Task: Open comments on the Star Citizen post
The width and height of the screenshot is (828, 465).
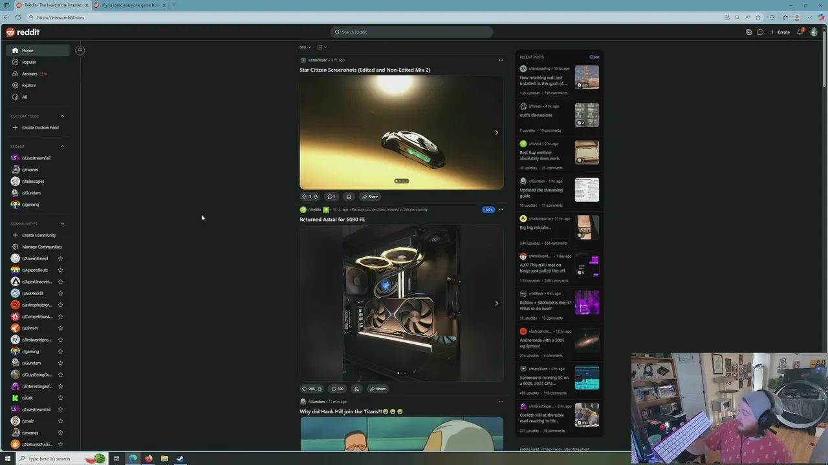Action: [331, 196]
